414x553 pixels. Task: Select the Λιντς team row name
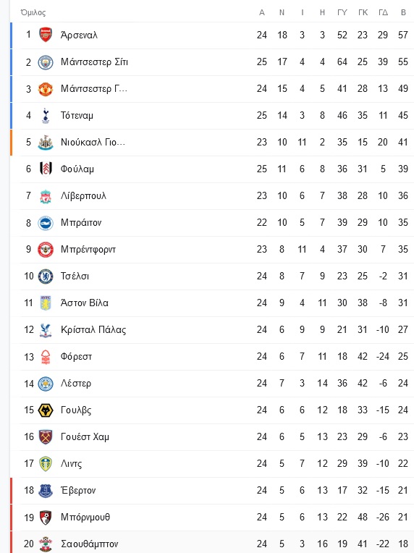(71, 464)
